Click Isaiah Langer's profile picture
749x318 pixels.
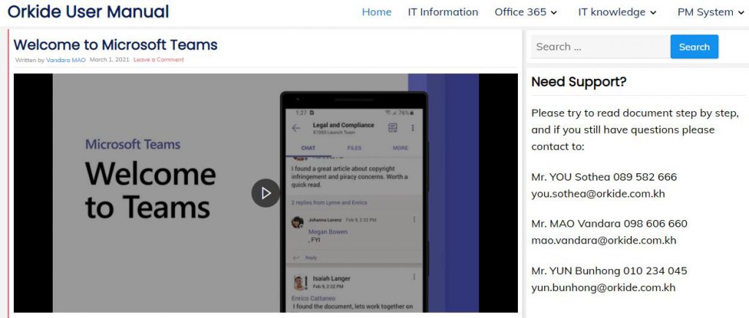click(x=299, y=282)
